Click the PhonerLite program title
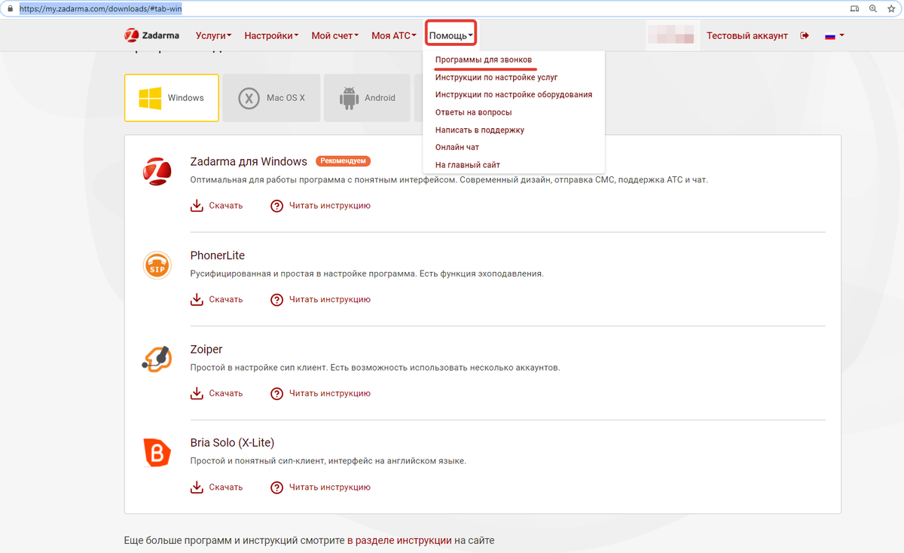This screenshot has width=904, height=553. (x=218, y=255)
